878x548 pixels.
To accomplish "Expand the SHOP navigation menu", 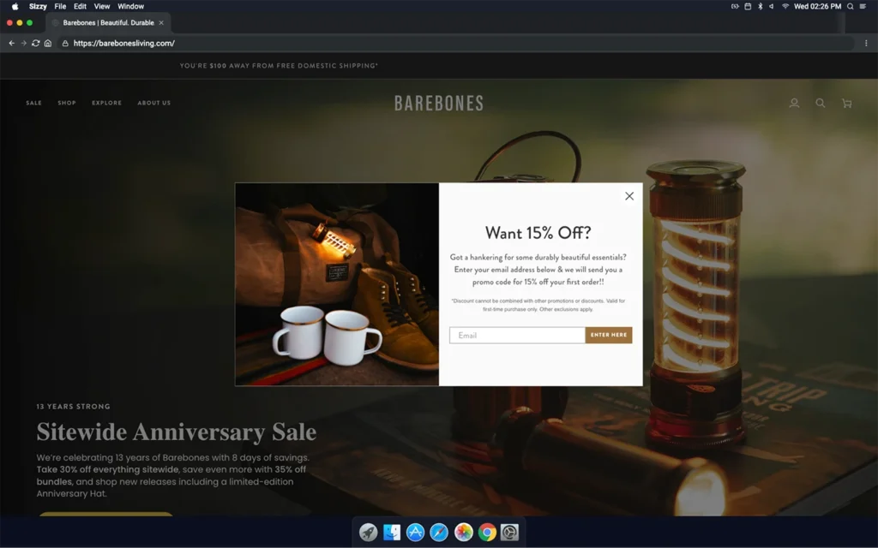I will point(67,103).
